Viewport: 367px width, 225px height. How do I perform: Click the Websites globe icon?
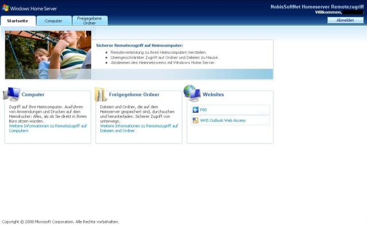(x=192, y=93)
